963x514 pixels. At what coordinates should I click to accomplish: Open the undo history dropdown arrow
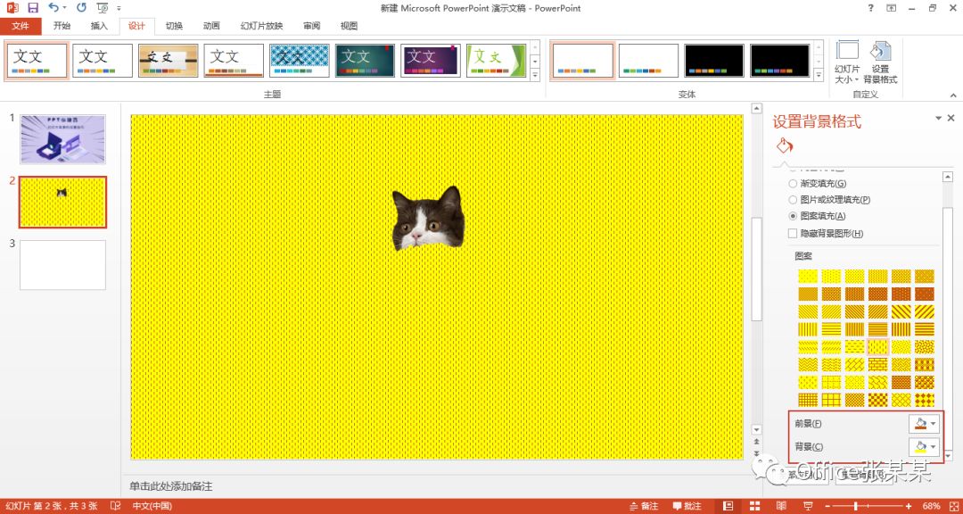(66, 8)
